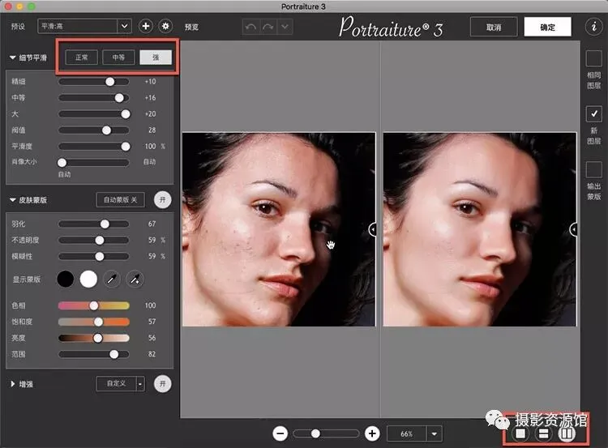Click the 平滑度 slider handle
This screenshot has height=448, width=608.
[x=125, y=146]
